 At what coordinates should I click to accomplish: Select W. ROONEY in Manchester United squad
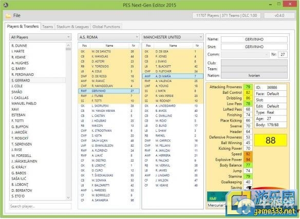pos(173,101)
